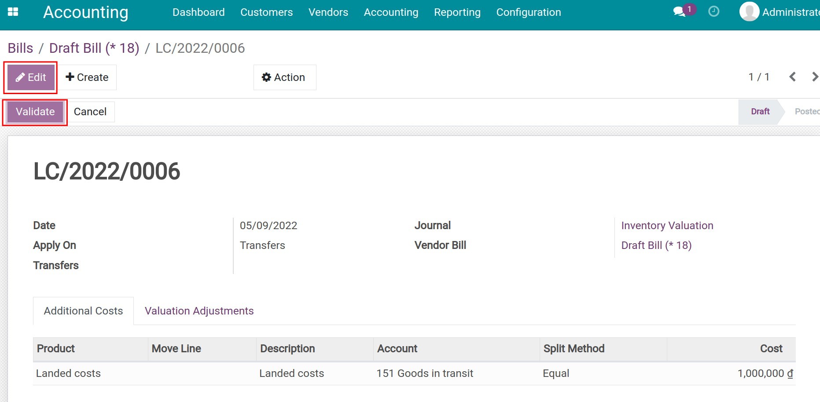The width and height of the screenshot is (820, 402).
Task: Open the conversations chat icon
Action: point(680,12)
